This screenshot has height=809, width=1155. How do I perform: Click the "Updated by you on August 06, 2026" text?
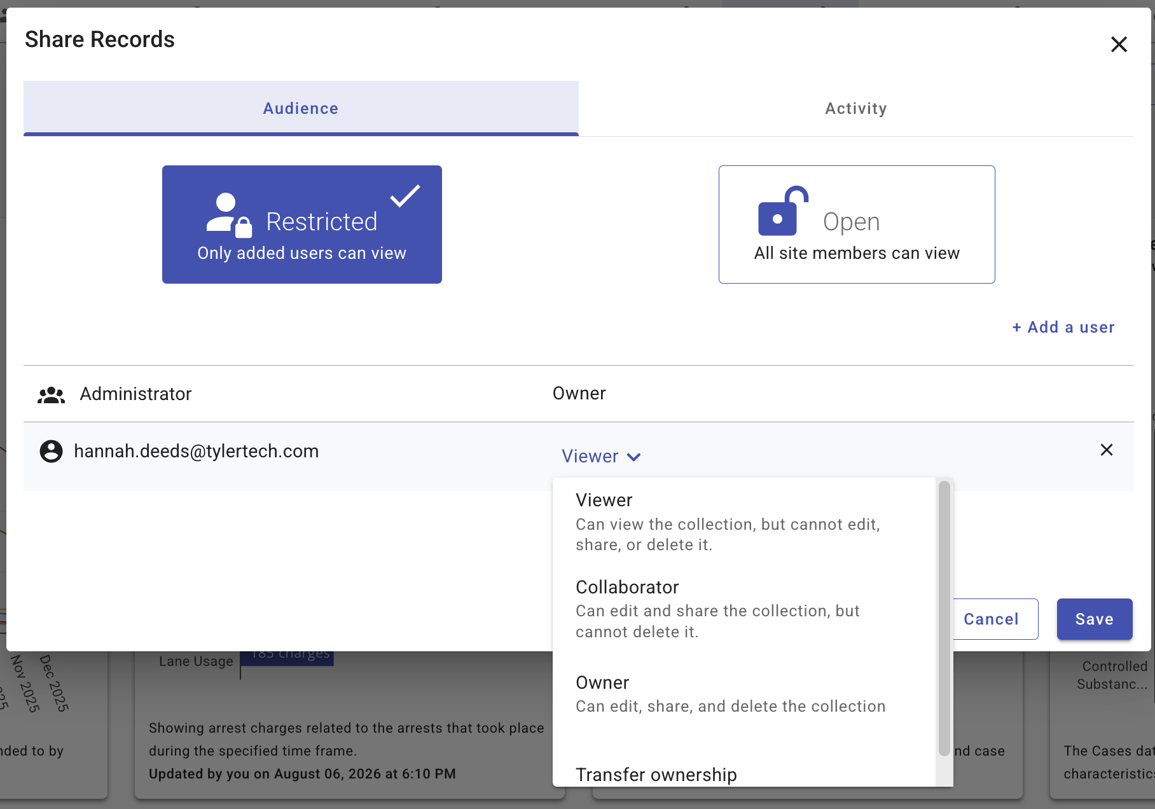click(302, 774)
